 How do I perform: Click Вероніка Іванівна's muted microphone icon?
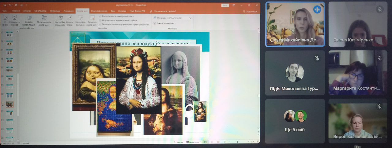tap(380, 106)
